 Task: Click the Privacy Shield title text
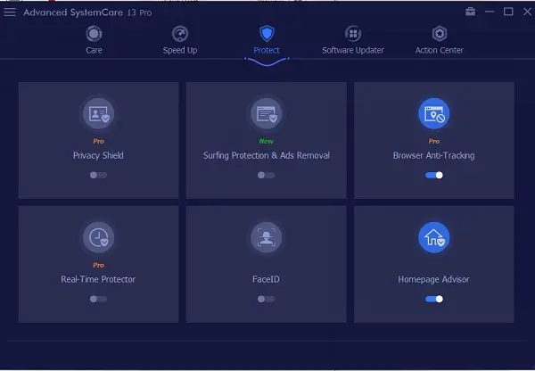coord(98,156)
